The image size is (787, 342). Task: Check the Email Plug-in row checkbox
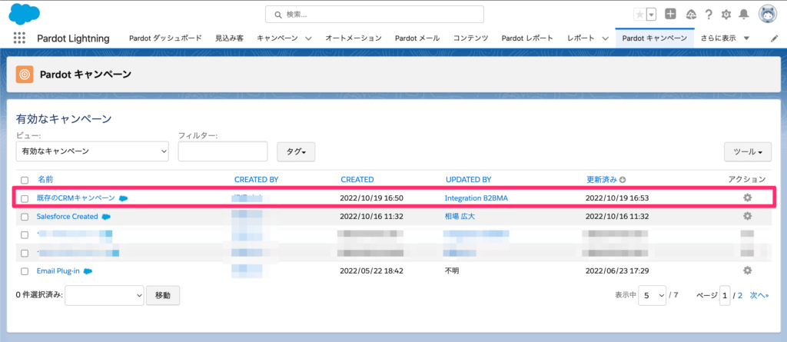tap(25, 271)
